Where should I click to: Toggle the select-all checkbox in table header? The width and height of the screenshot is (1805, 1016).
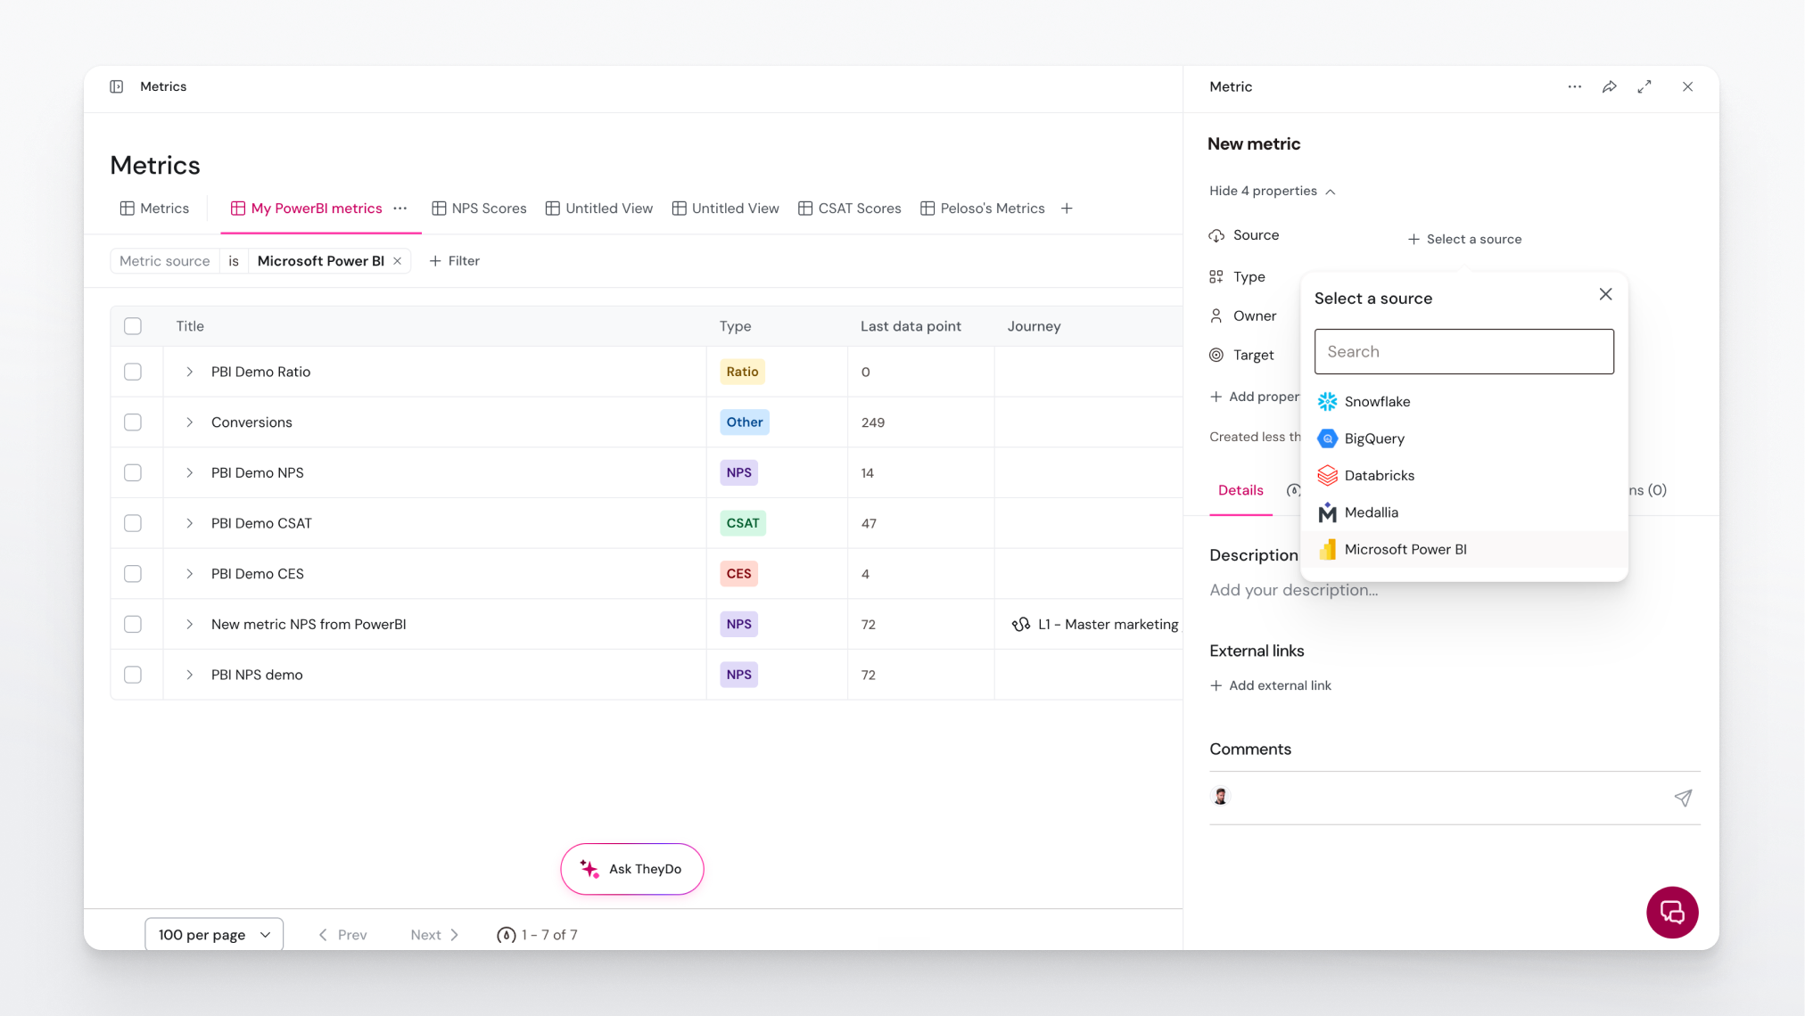click(x=133, y=326)
